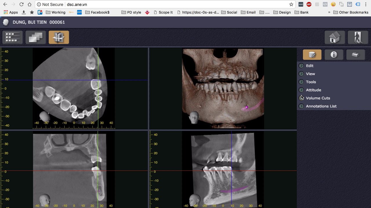Open the Chrome three-dot menu
371x208 pixels.
(x=366, y=4)
